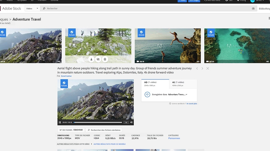Screen dimensions: 270x151
Task: Open the cliff jumping video thumbnail
Action: point(168,46)
